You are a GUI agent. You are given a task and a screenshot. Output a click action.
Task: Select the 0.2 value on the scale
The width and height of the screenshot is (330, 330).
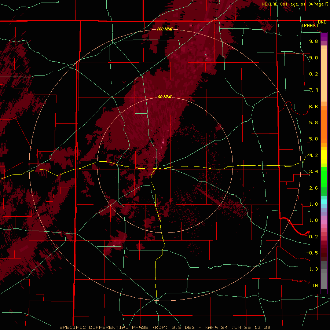tap(313, 237)
